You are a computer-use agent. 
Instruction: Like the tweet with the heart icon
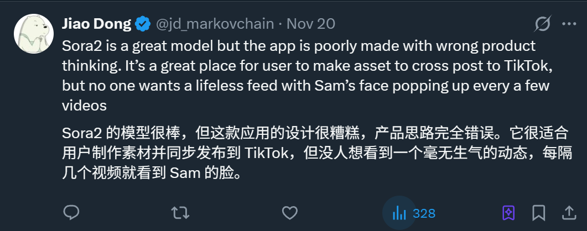290,213
